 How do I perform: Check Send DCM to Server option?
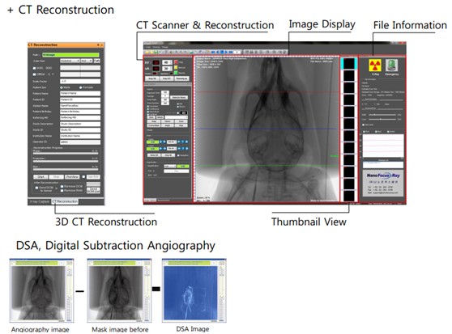pos(36,188)
